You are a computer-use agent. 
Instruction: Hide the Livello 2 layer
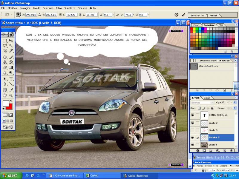click(192, 123)
